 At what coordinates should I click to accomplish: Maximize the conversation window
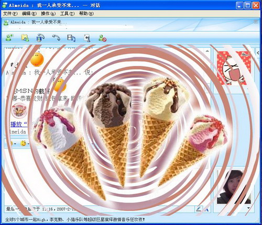pyautogui.click(x=248, y=5)
